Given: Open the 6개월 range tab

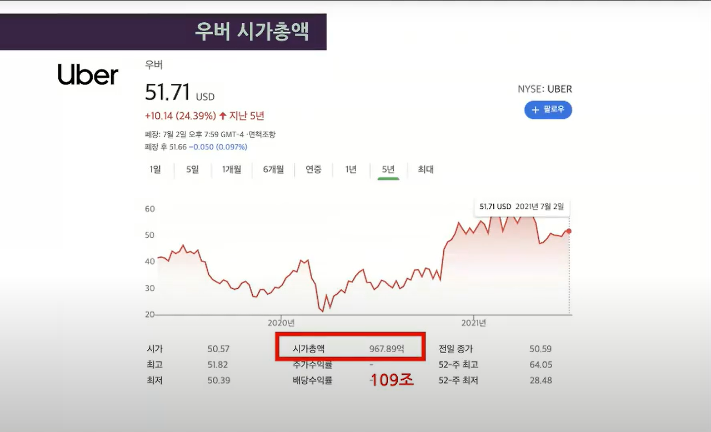Looking at the screenshot, I should tap(273, 169).
